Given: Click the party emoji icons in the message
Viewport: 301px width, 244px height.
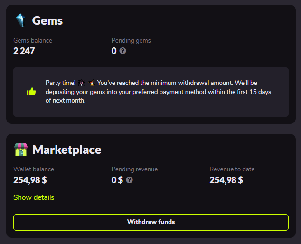Looking at the screenshot, I should (x=85, y=83).
